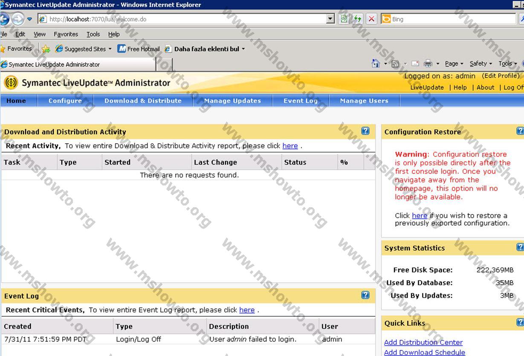
Task: Click the RSS feeds icon in command bar
Action: click(395, 64)
